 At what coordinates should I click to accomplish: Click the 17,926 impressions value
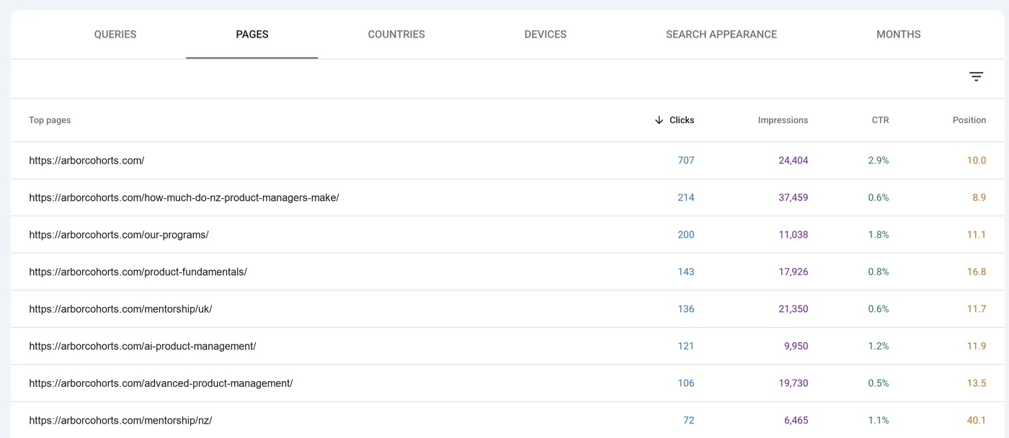(794, 272)
